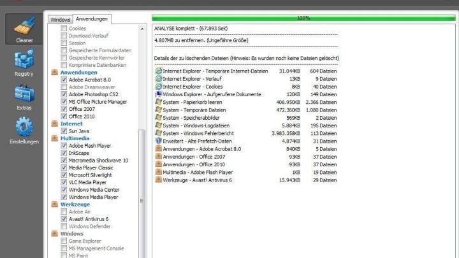Toggle the InkScape checkbox

(x=64, y=153)
